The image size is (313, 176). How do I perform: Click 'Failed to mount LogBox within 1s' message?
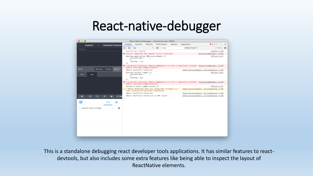(x=142, y=86)
